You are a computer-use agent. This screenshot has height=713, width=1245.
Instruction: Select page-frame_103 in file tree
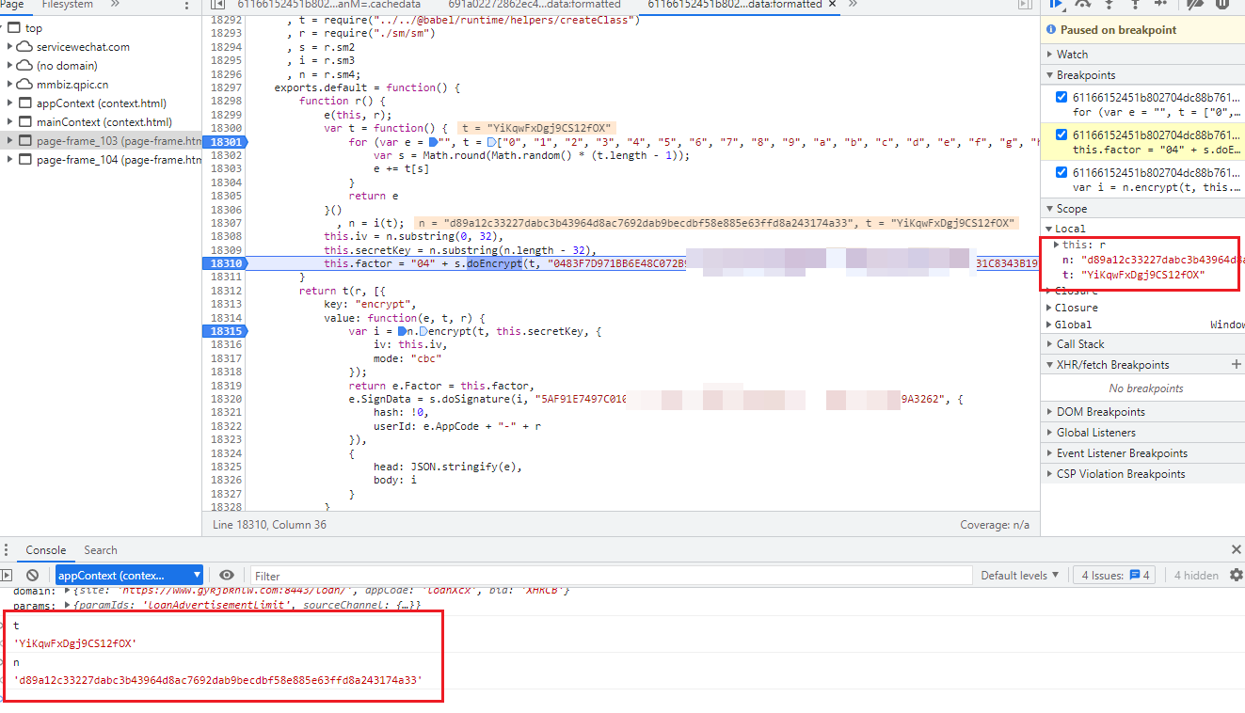101,140
